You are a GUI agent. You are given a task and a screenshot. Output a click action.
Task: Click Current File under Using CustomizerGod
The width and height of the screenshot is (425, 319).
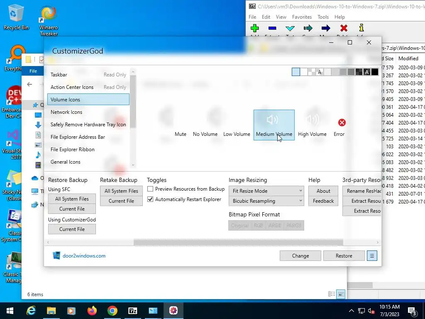coord(72,229)
